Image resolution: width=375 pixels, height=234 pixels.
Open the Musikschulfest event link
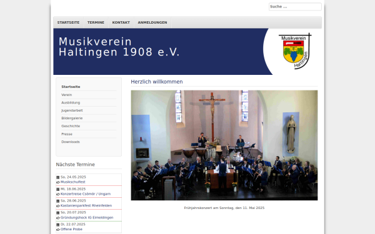72,182
